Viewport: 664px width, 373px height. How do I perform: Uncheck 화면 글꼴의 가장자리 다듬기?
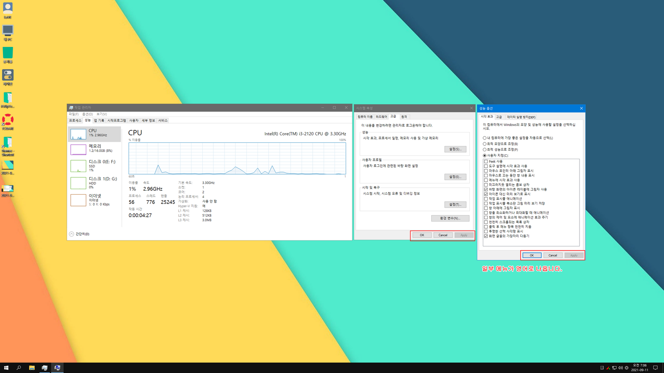pos(486,236)
